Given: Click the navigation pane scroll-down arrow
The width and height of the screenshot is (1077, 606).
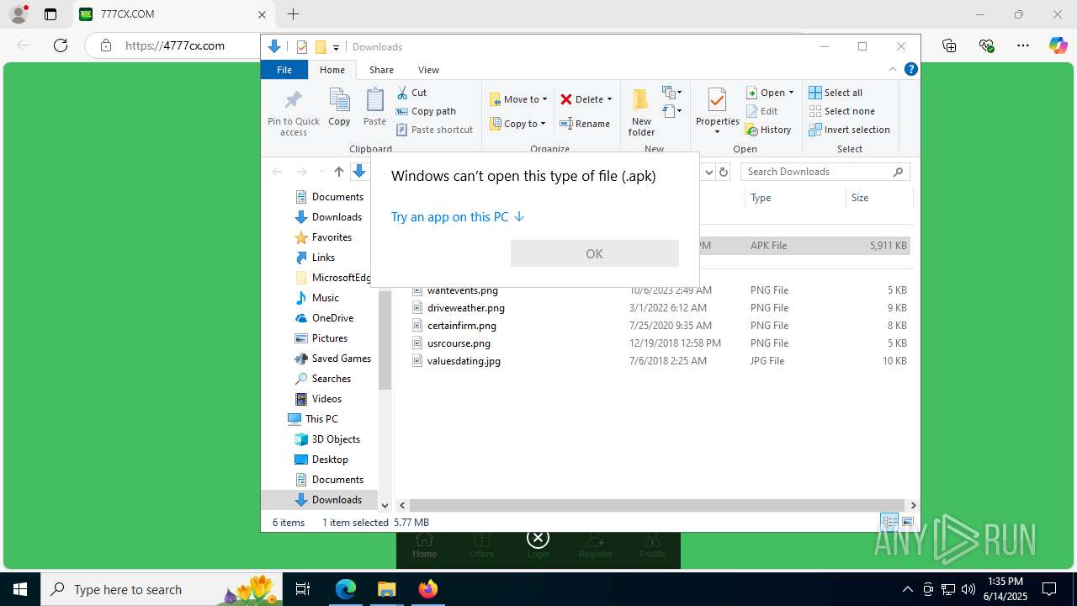Looking at the screenshot, I should (x=385, y=506).
